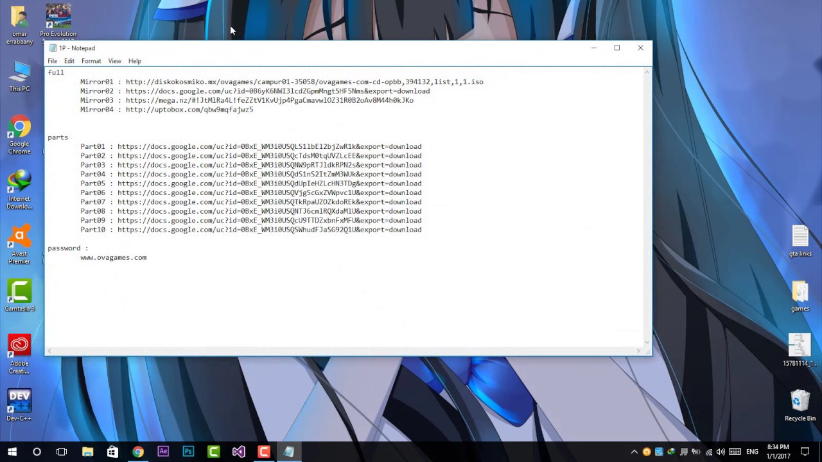Screen dimensions: 822x462
Task: Click the Mirror01 diskokosmiko URL line
Action: click(x=282, y=82)
